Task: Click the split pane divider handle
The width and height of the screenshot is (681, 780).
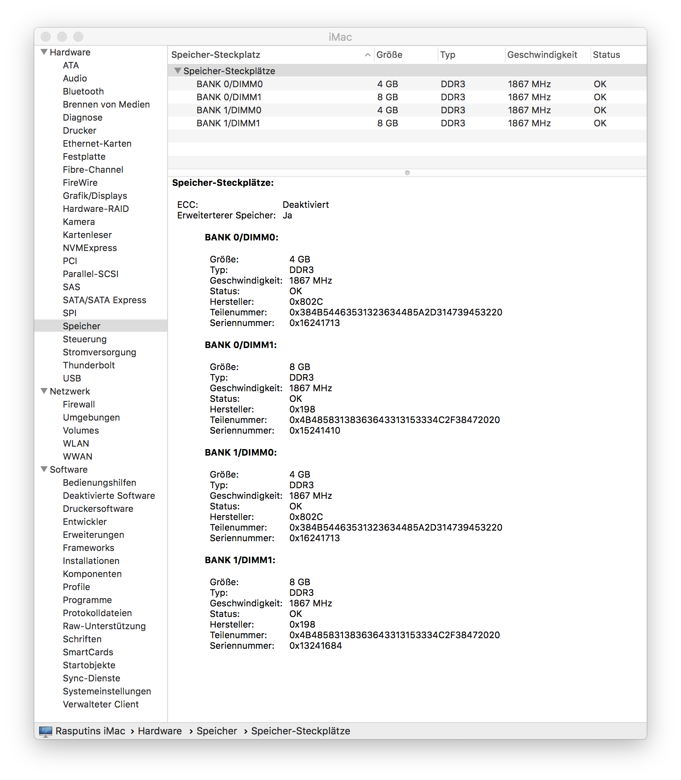Action: [407, 173]
